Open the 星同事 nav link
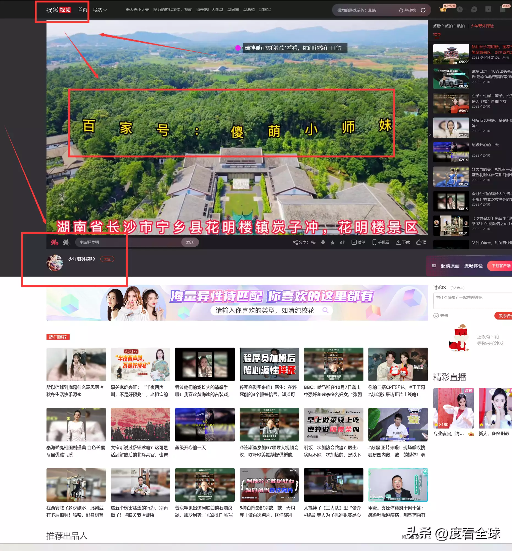This screenshot has width=512, height=551. (x=233, y=10)
